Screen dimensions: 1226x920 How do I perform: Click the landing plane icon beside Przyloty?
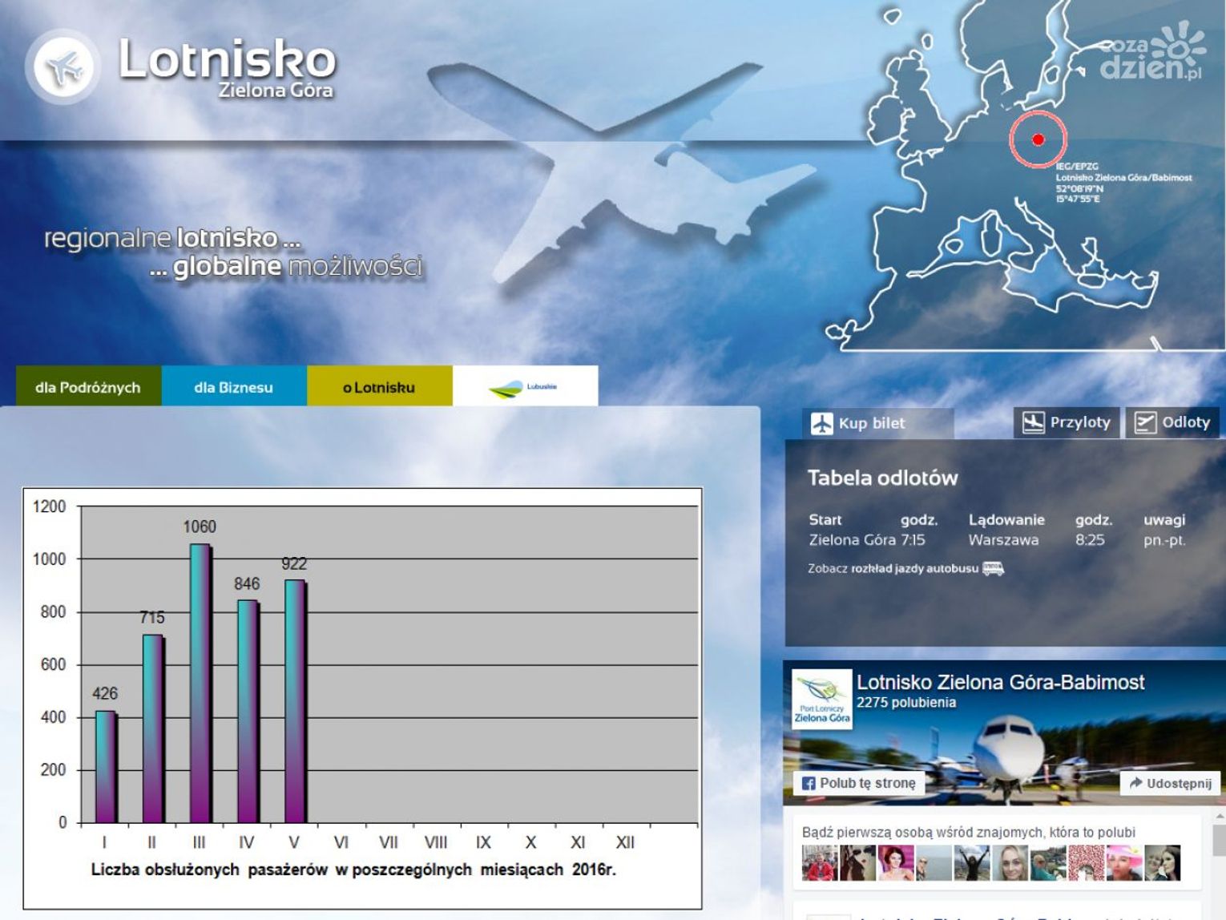[x=1033, y=422]
